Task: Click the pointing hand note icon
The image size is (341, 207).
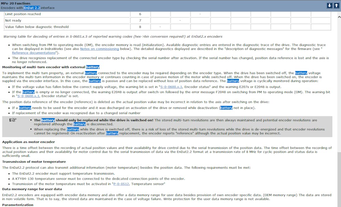Action: click(x=13, y=120)
